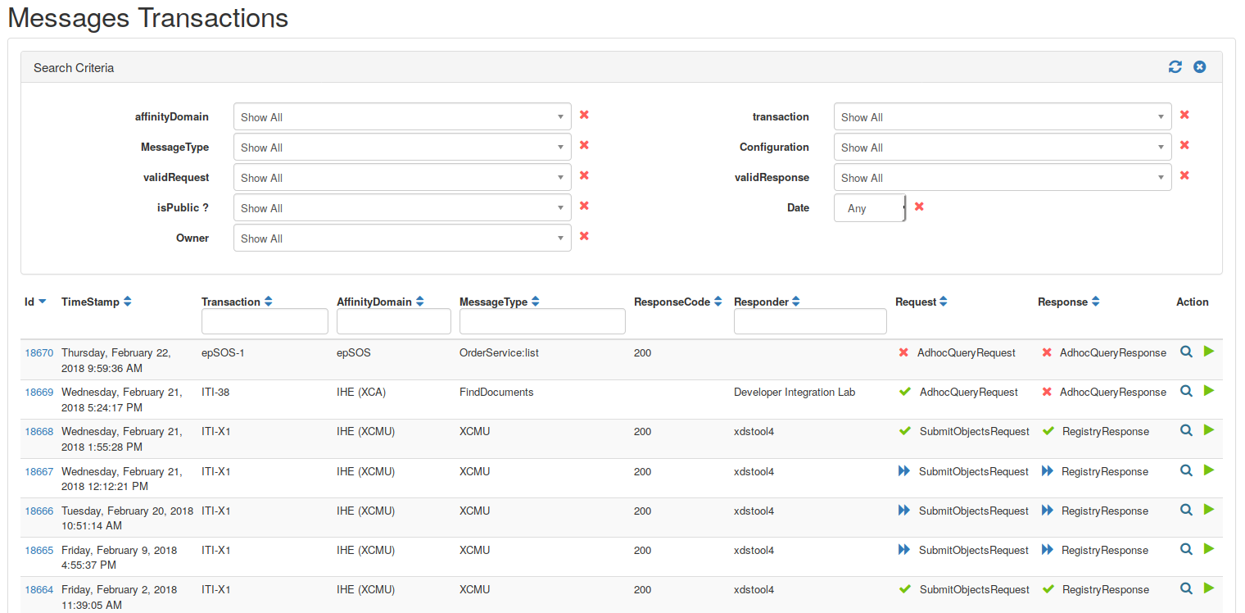The height and width of the screenshot is (613, 1245).
Task: Reset the validResponse filter using red X
Action: 1184,176
